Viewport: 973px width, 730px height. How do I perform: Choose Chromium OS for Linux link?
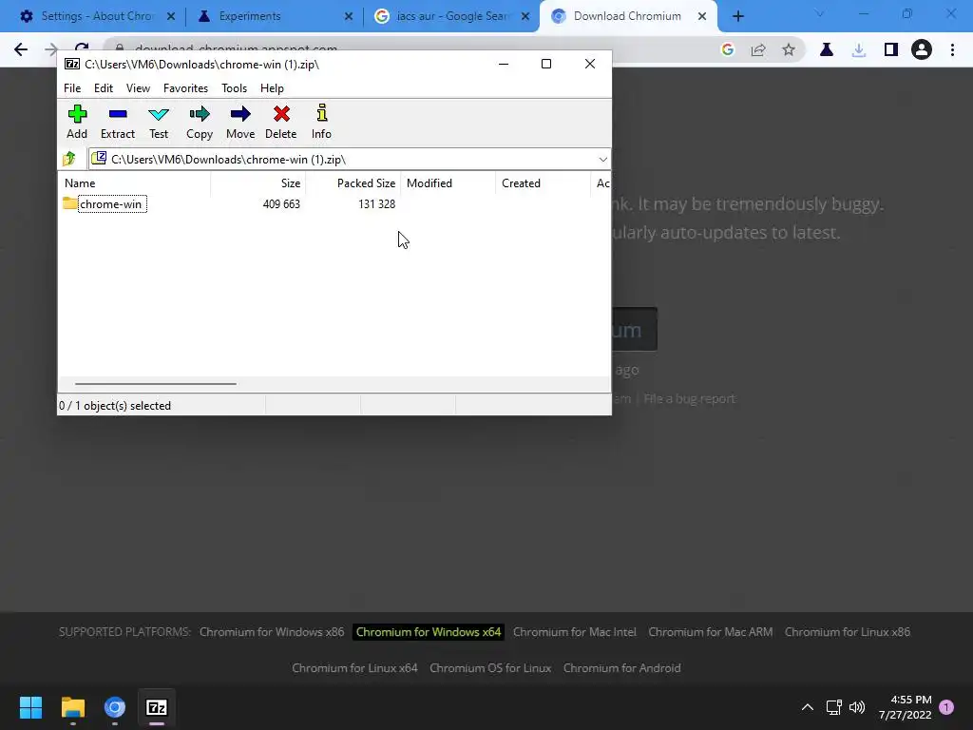pyautogui.click(x=490, y=668)
